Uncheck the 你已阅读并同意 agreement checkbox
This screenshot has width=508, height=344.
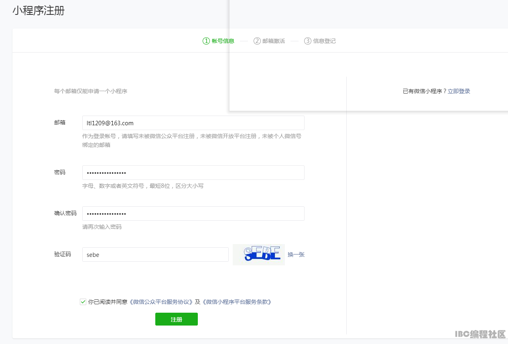pyautogui.click(x=83, y=302)
